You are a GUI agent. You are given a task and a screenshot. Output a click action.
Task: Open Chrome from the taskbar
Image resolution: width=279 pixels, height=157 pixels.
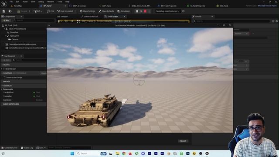(x=124, y=154)
